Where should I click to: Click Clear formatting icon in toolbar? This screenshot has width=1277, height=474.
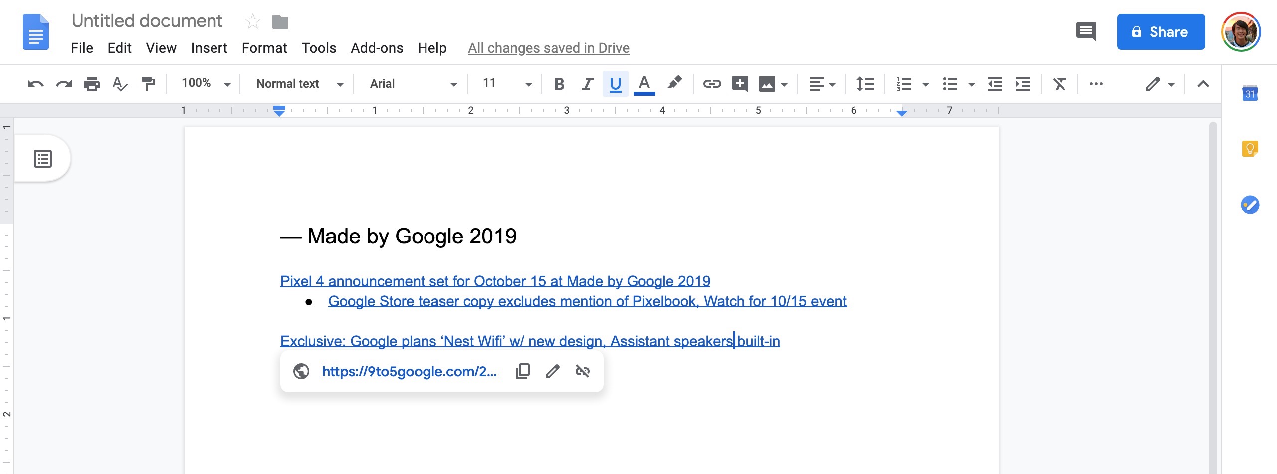point(1060,84)
